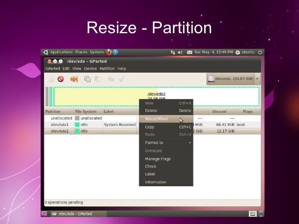This screenshot has width=299, height=224.
Task: Expand the Format to submenu
Action: (x=166, y=143)
